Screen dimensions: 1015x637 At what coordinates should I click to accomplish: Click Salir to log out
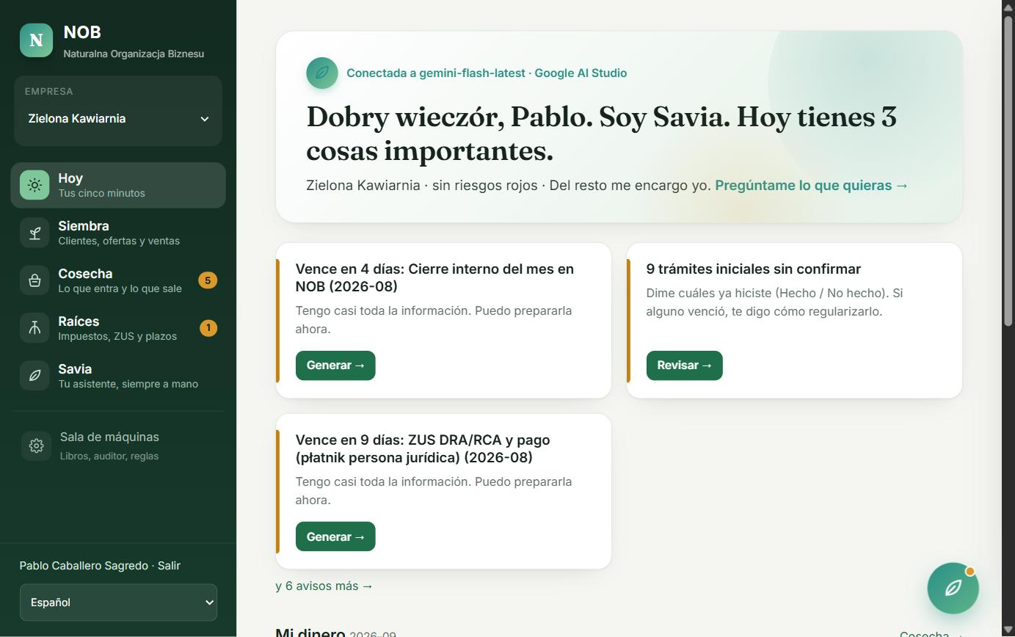pos(169,566)
